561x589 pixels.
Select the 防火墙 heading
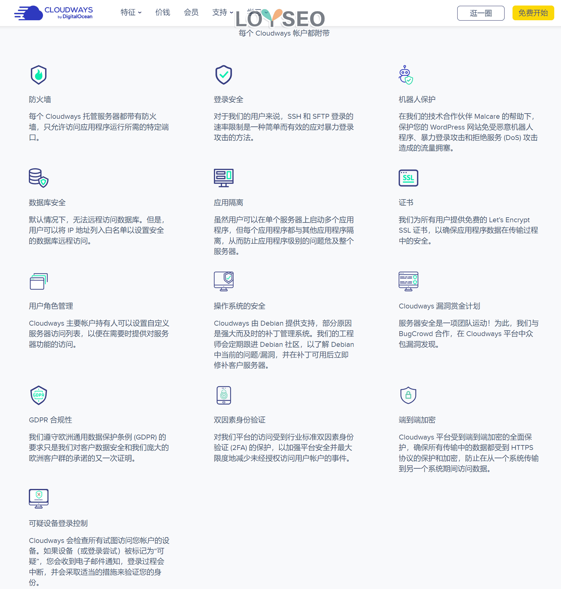[x=40, y=99]
